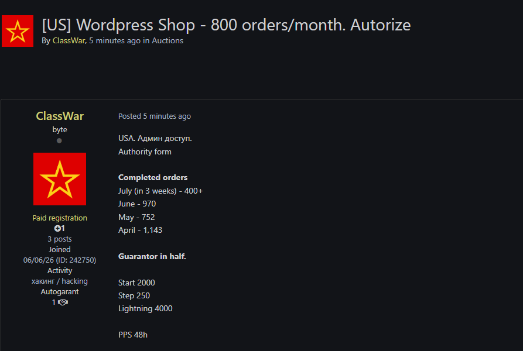Viewport: 523px width, 351px height.
Task: Click the 'Step 250' auction line
Action: pos(134,296)
